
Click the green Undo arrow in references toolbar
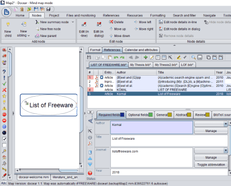(116, 58)
